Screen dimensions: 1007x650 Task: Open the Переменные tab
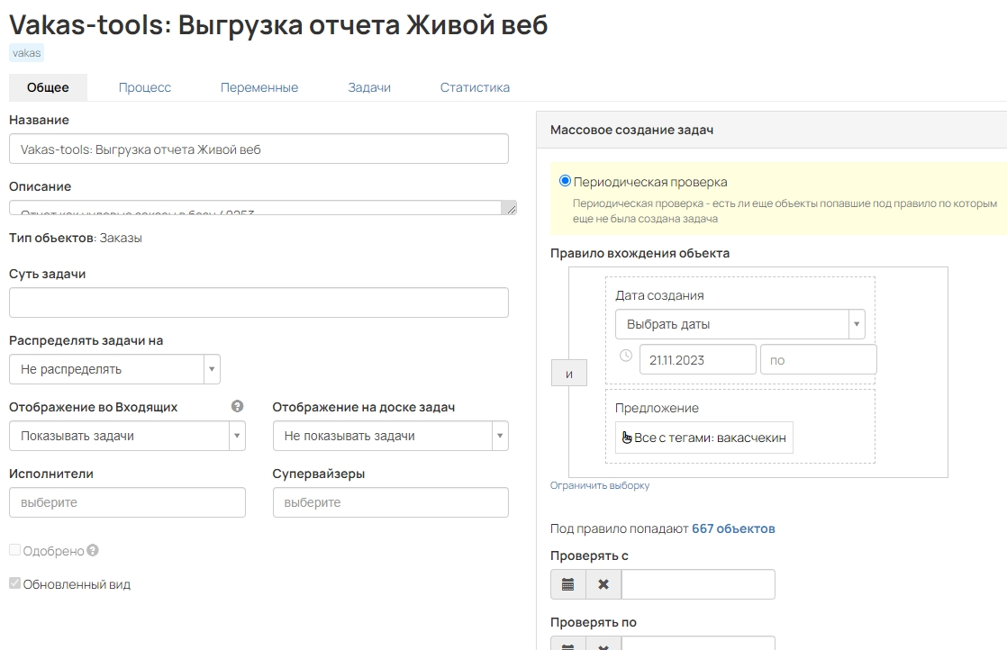pyautogui.click(x=259, y=87)
